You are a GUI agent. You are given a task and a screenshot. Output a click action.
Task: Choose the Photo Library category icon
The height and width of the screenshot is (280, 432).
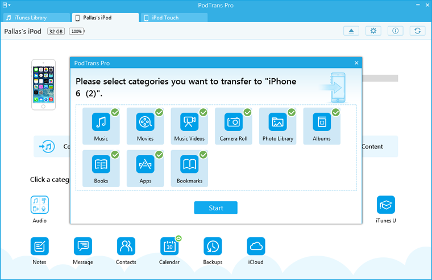click(x=277, y=122)
